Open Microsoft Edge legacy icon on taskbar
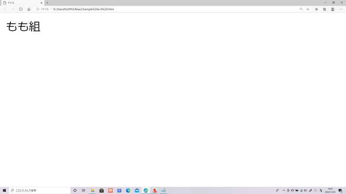The height and width of the screenshot is (194, 346). [x=128, y=191]
